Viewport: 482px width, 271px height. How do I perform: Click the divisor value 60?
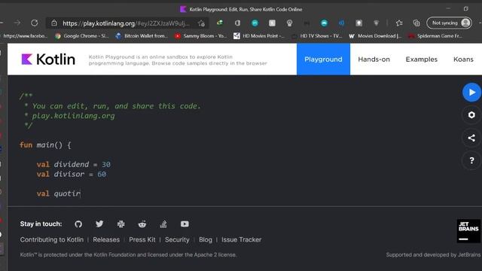[102, 174]
